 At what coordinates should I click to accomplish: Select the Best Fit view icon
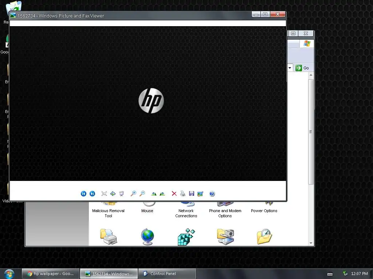(x=104, y=194)
